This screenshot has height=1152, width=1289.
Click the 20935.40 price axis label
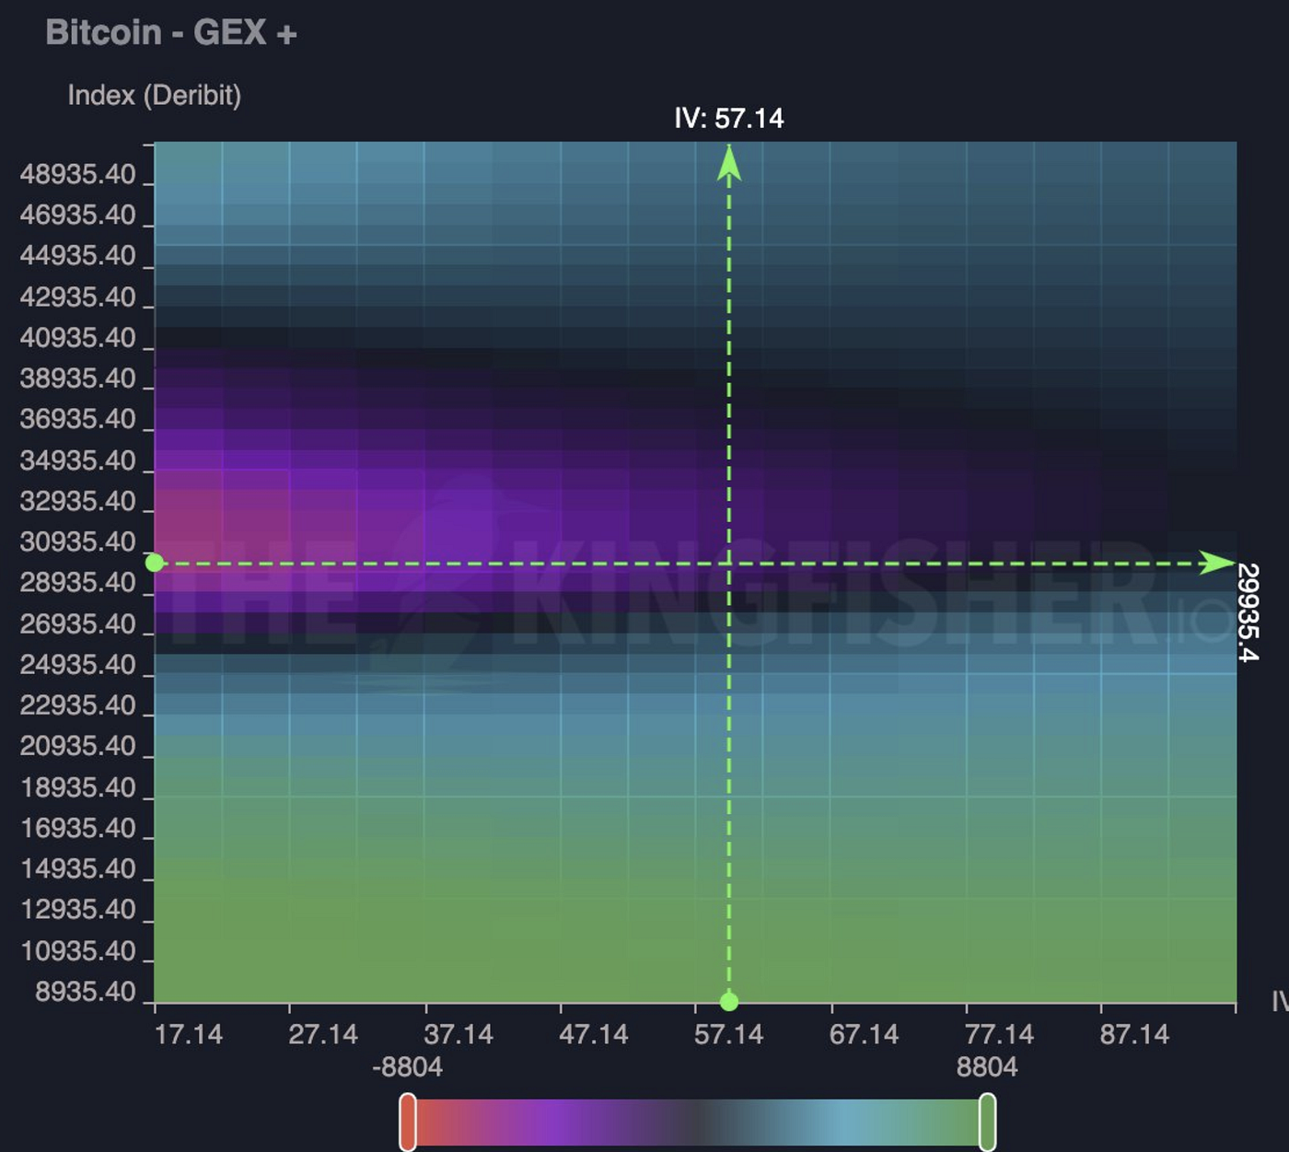coord(78,746)
